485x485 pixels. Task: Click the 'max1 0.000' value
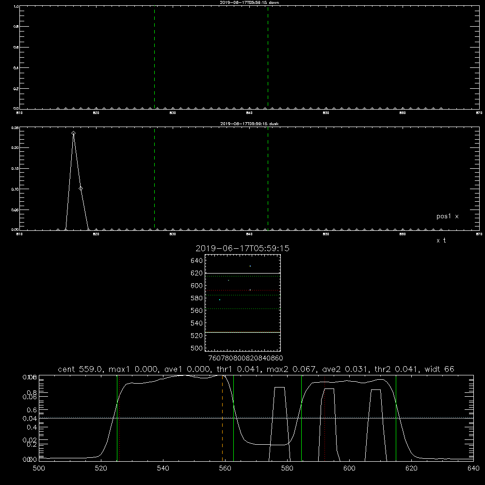(134, 369)
